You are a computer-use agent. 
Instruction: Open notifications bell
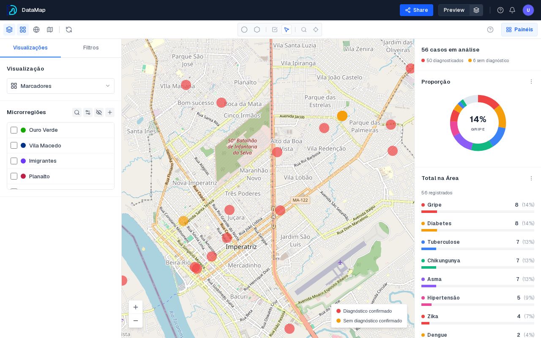[512, 10]
